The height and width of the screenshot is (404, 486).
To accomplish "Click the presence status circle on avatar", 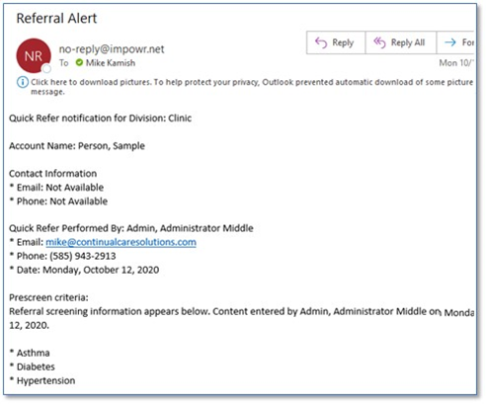I will (x=46, y=68).
